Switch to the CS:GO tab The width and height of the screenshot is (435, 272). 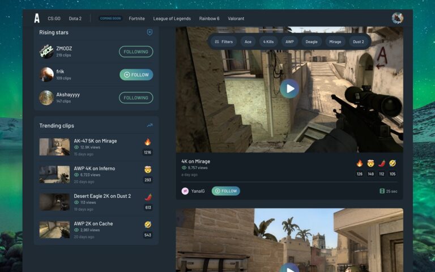point(54,19)
